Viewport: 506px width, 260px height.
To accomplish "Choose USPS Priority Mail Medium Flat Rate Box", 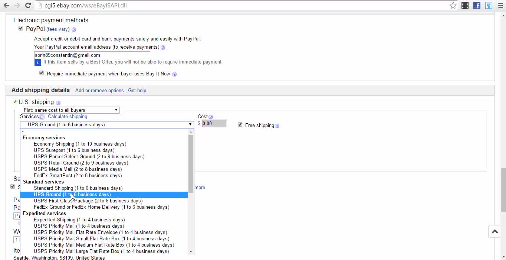I will coord(104,245).
